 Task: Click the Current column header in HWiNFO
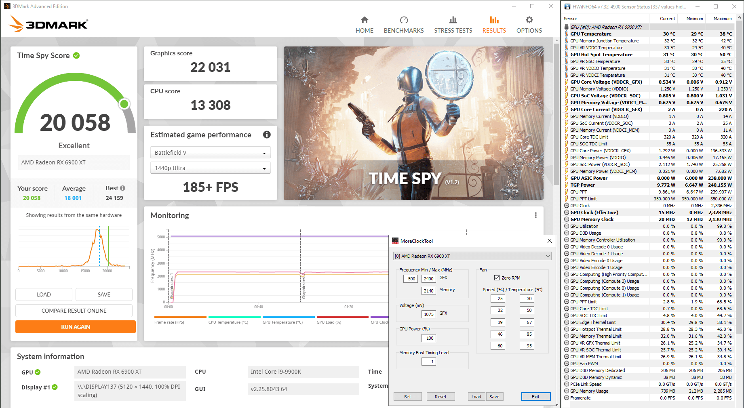click(663, 19)
